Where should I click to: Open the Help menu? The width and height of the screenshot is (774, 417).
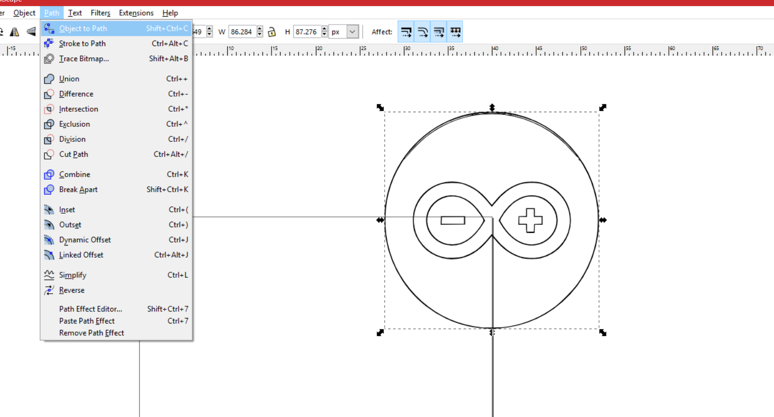click(x=170, y=13)
